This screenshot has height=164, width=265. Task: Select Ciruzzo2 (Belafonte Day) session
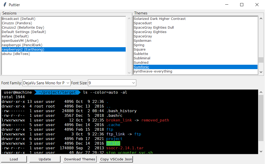64,28
